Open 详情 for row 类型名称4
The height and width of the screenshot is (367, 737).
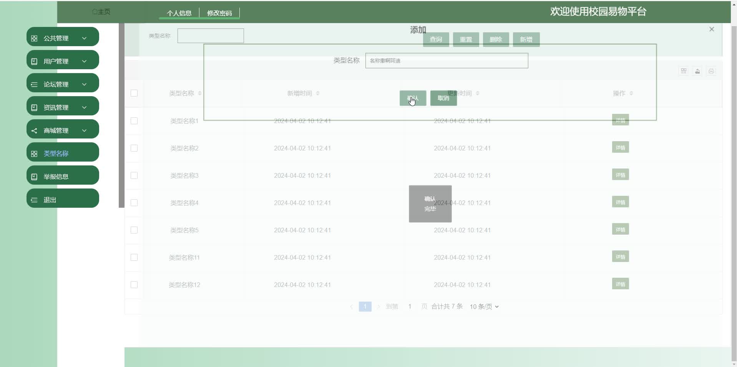620,202
